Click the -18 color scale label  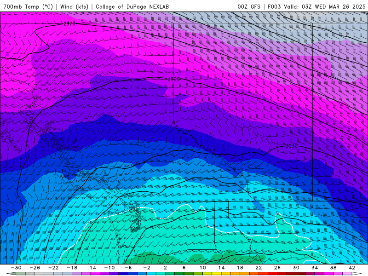pyautogui.click(x=72, y=268)
